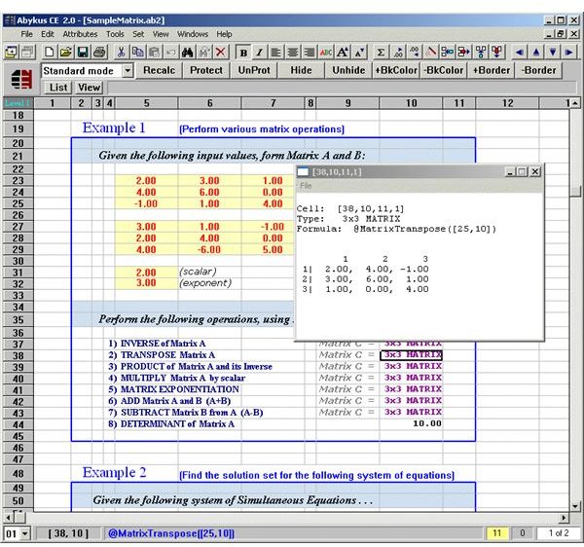Print the sheet using the printer icon
This screenshot has width=584, height=547.
[x=100, y=53]
